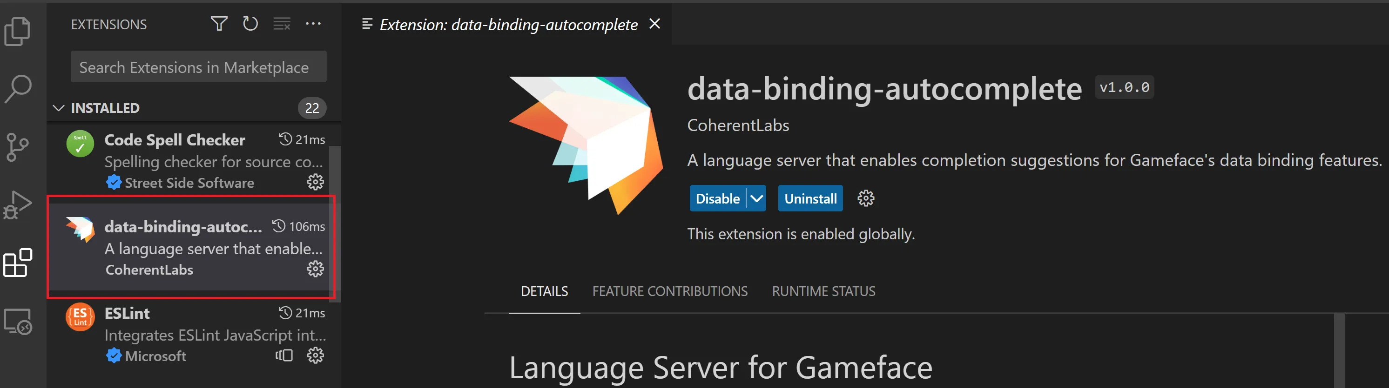
Task: Select ESLint extension in the installed list
Action: (189, 334)
